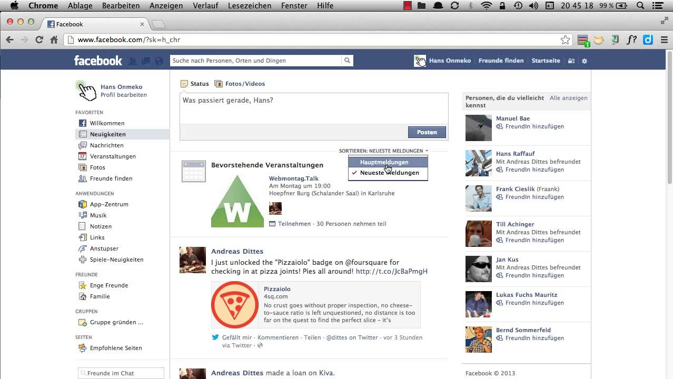The image size is (673, 379).
Task: Click Facebook search input field
Action: [256, 61]
